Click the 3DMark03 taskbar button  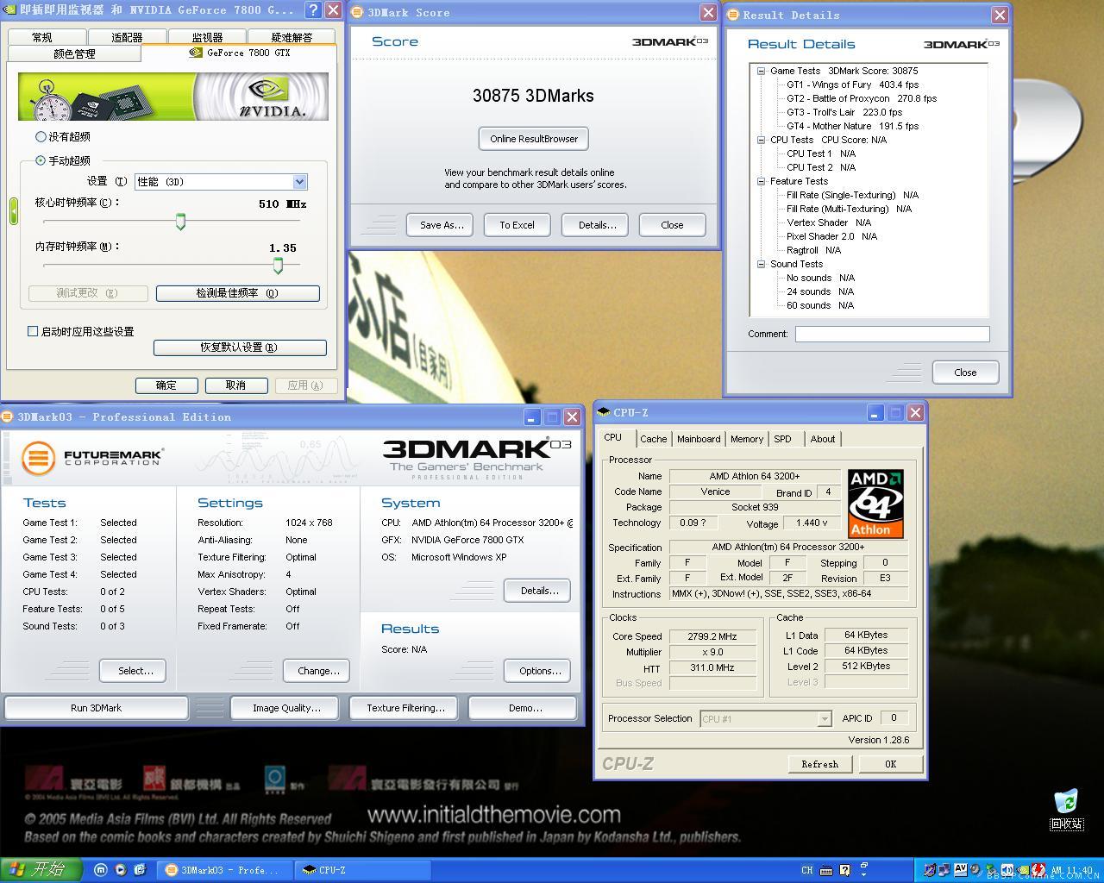[224, 870]
